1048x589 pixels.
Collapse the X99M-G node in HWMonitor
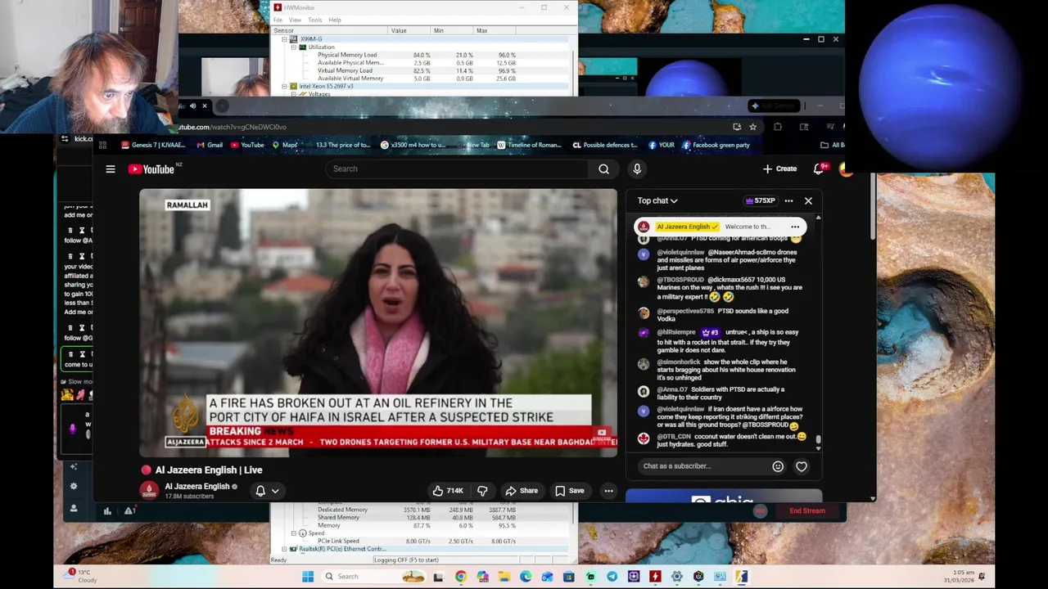pyautogui.click(x=284, y=39)
